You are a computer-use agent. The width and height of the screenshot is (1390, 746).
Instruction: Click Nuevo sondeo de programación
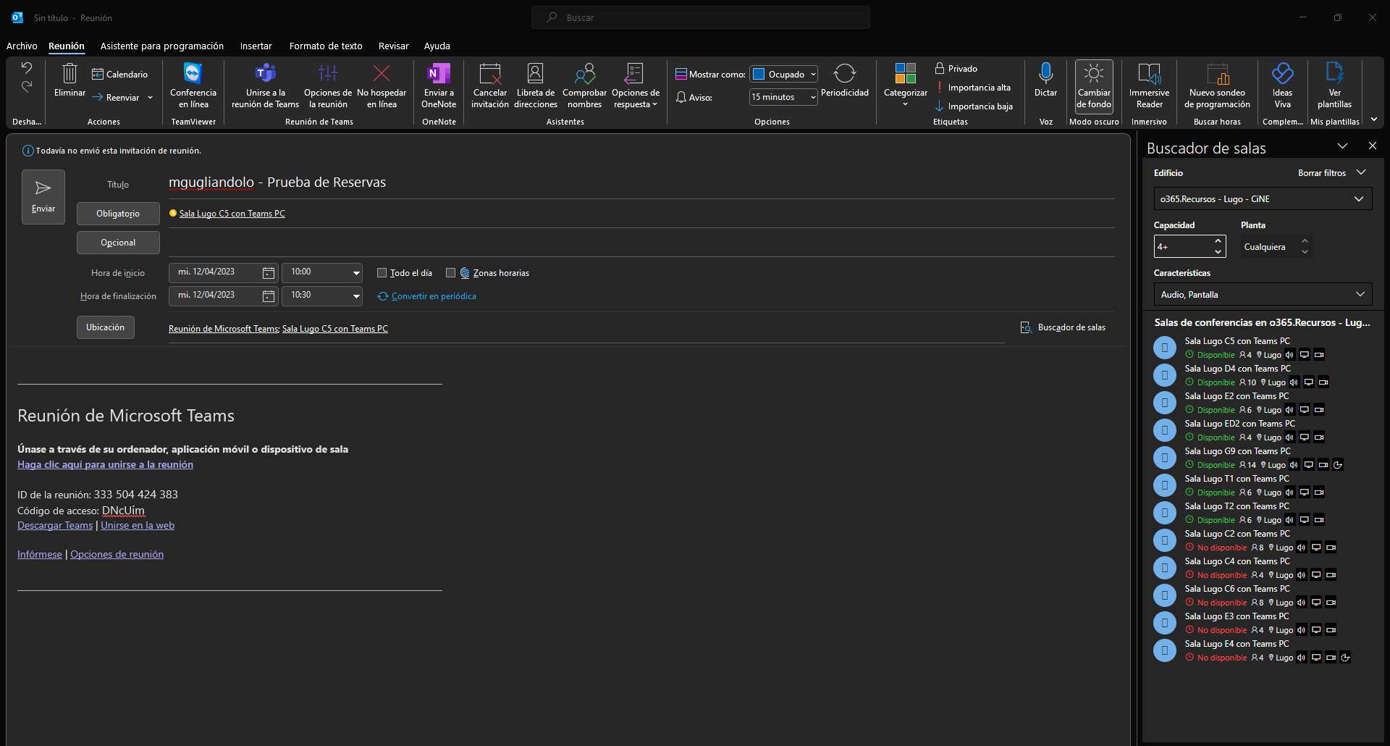[1217, 85]
